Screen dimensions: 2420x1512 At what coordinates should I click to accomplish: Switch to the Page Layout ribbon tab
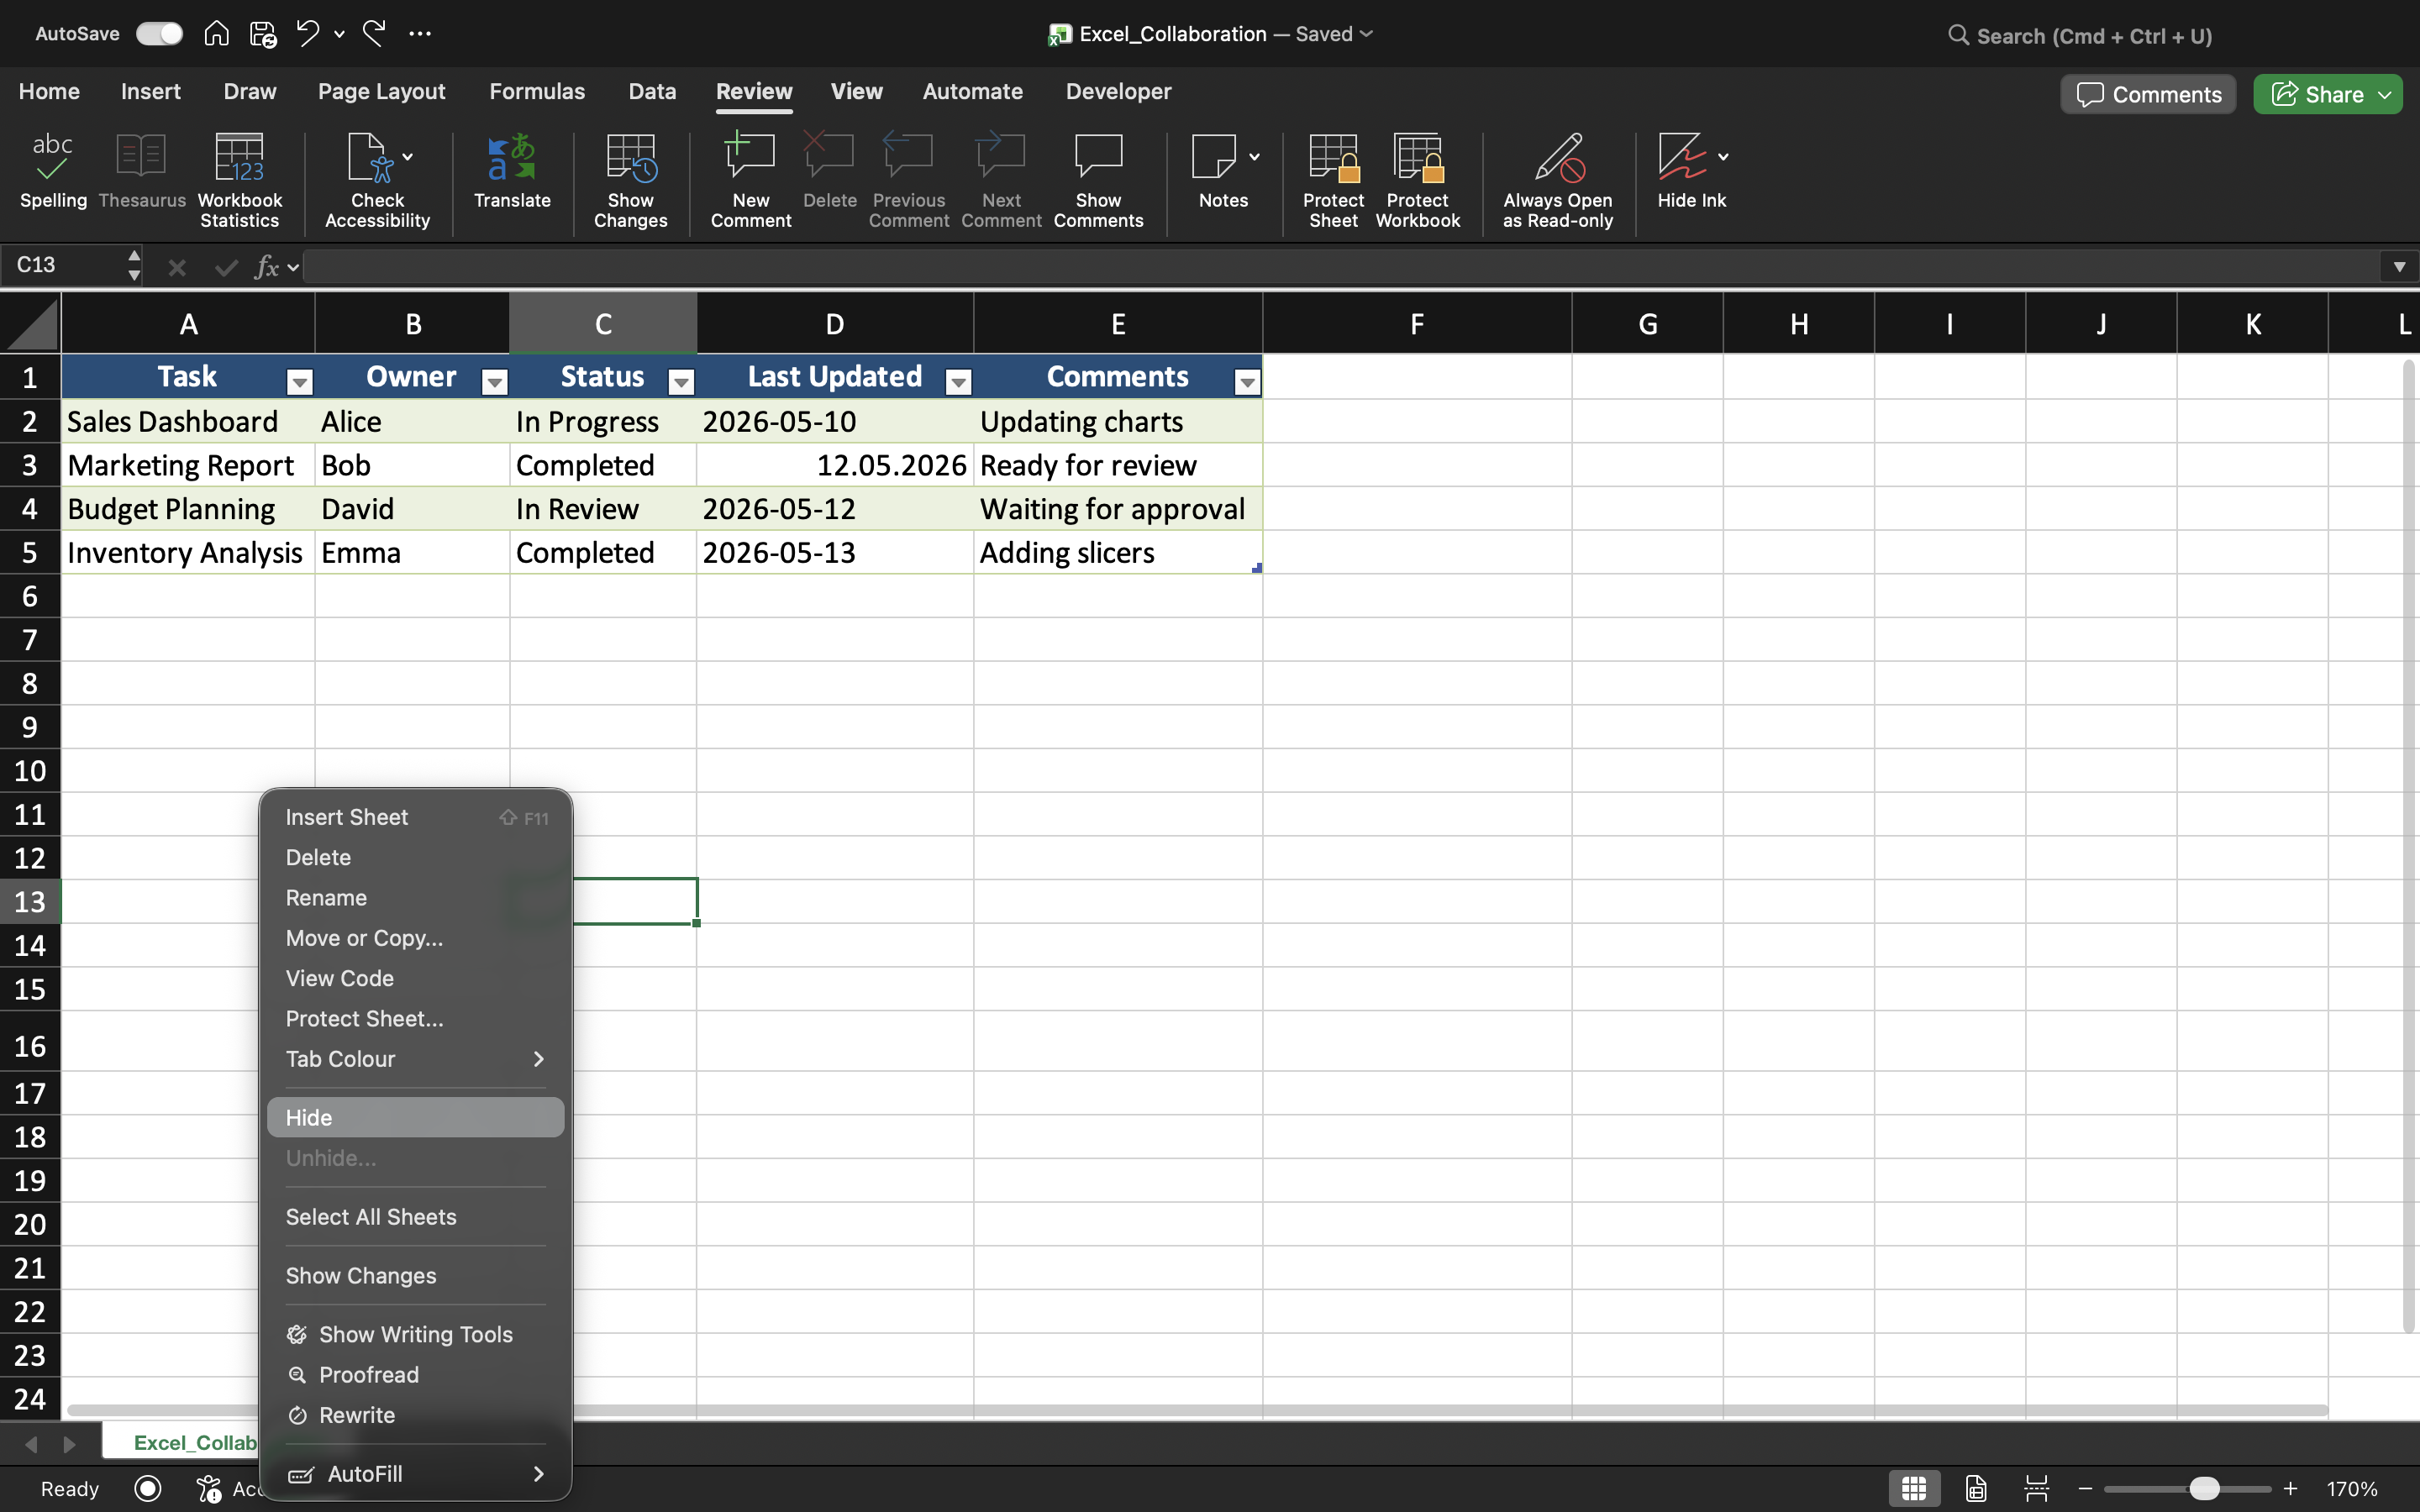pos(381,92)
